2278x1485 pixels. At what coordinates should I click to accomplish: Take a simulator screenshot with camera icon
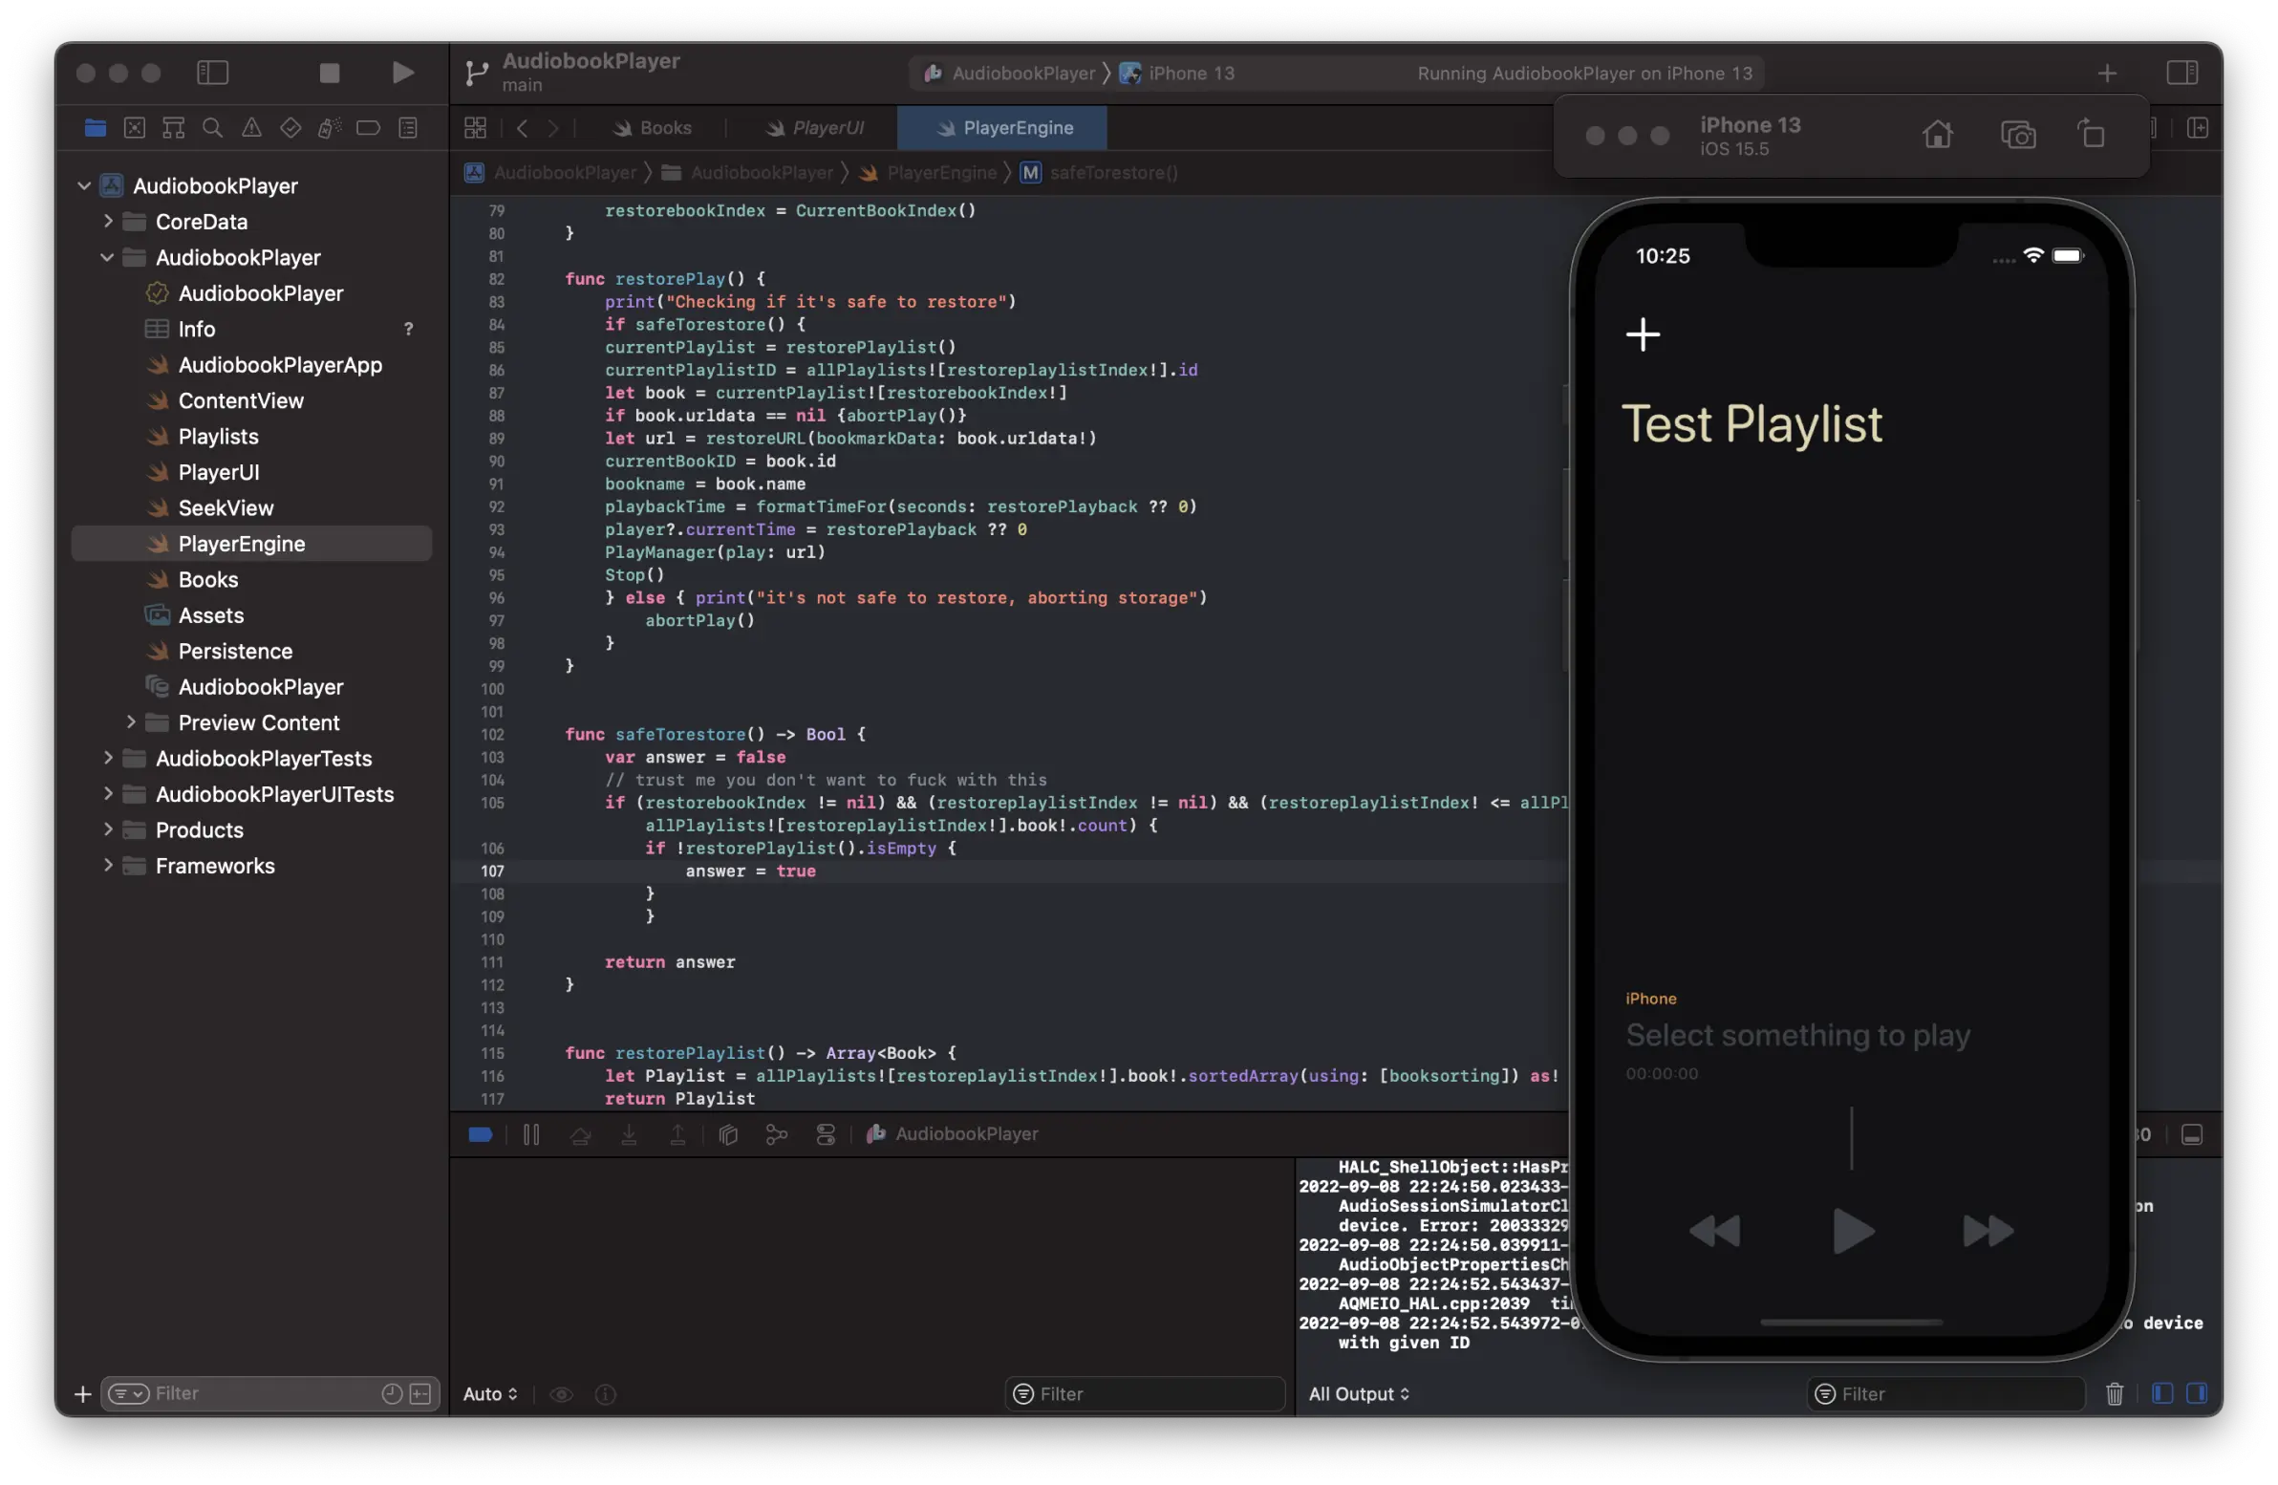click(2018, 135)
